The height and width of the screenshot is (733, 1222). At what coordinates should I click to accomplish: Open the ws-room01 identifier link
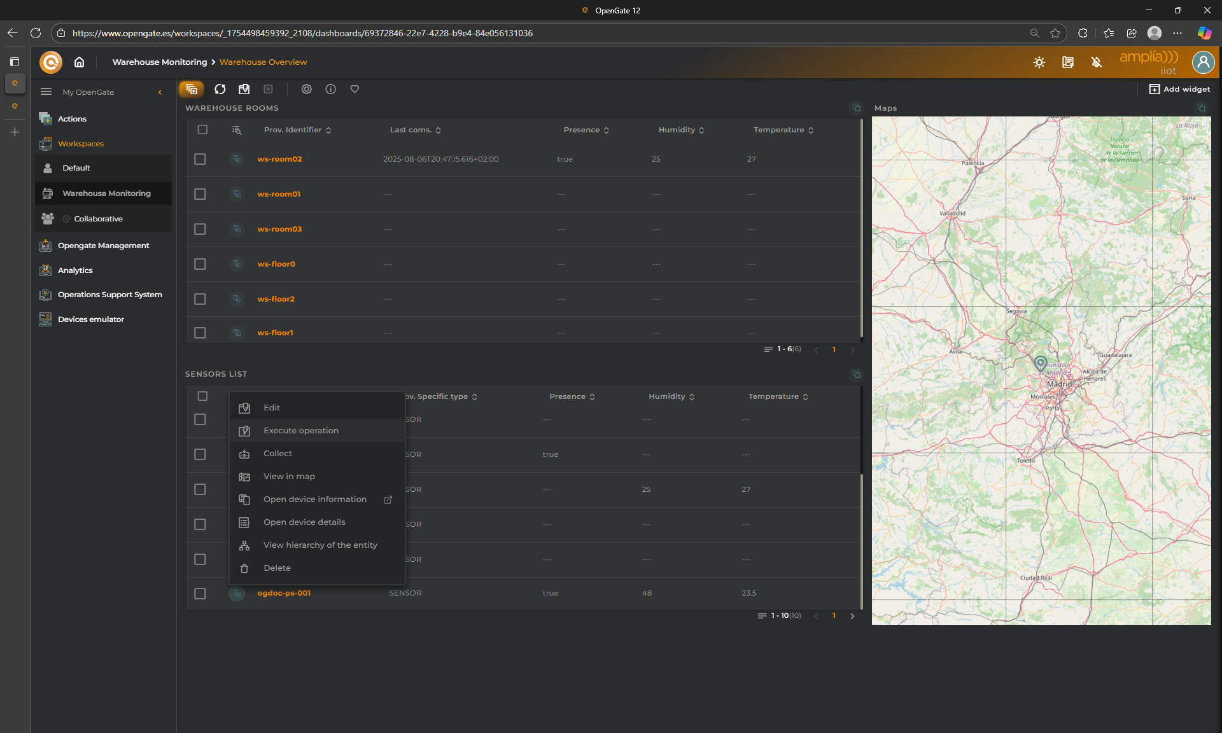279,194
